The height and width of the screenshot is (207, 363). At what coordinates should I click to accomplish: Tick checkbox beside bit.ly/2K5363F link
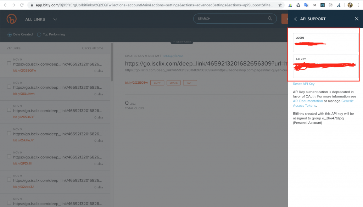9,110
